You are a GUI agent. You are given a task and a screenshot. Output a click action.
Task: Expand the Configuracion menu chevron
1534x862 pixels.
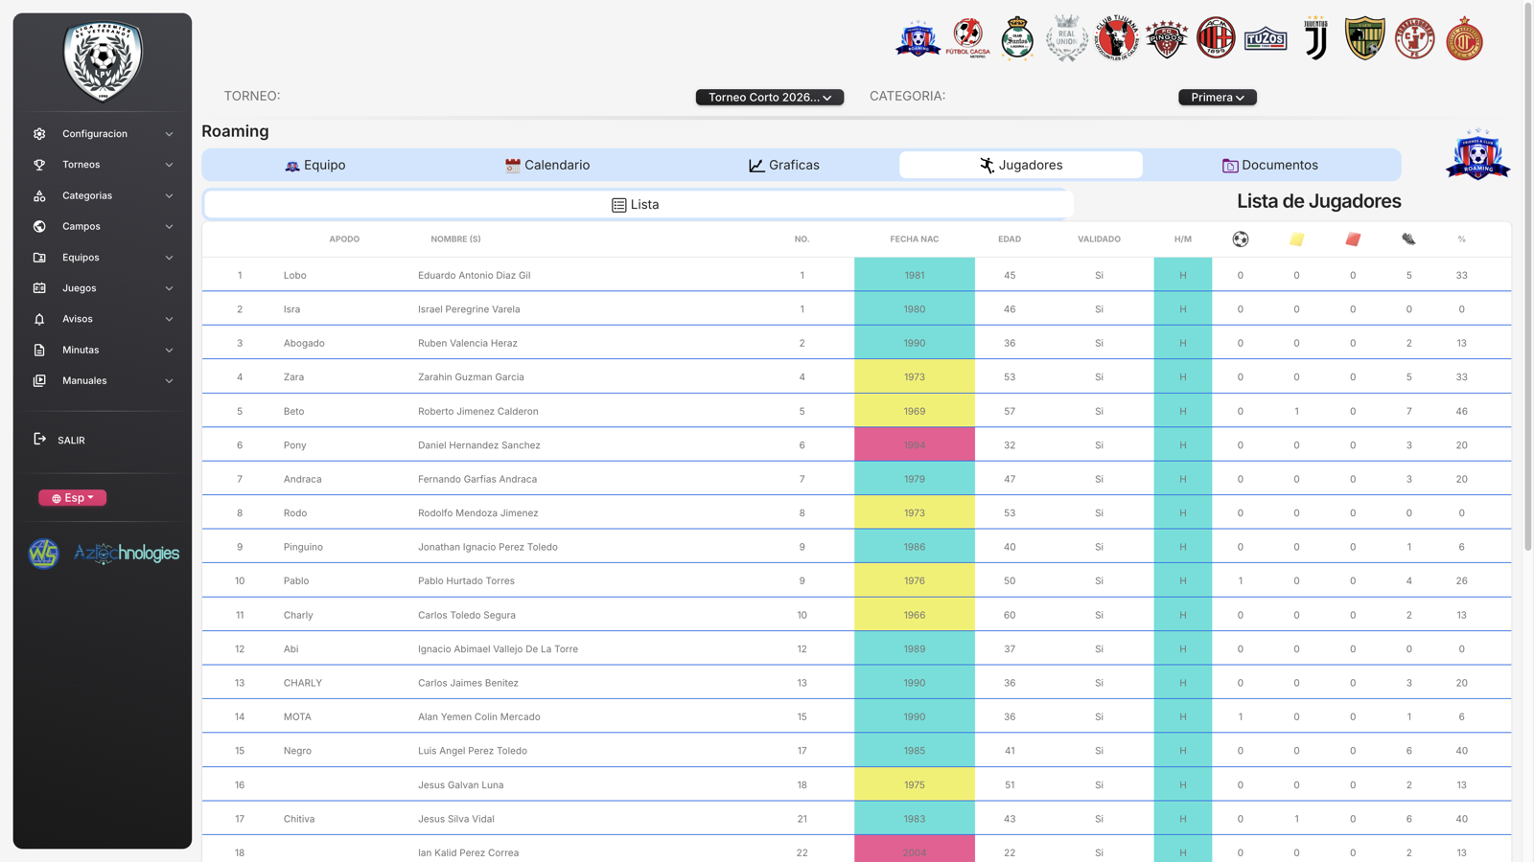170,134
